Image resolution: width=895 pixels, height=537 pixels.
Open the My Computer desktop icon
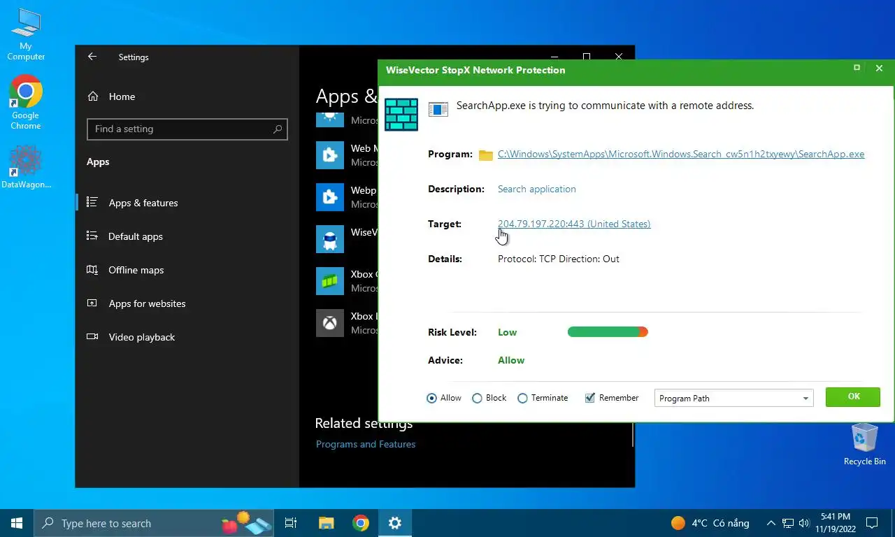click(x=26, y=34)
